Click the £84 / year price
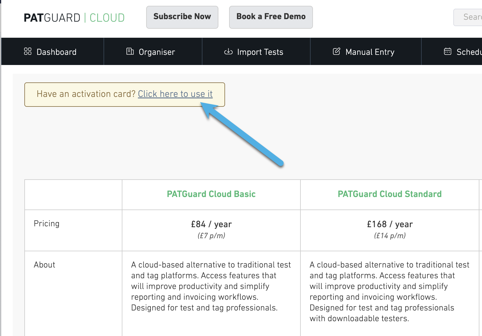 (x=211, y=224)
